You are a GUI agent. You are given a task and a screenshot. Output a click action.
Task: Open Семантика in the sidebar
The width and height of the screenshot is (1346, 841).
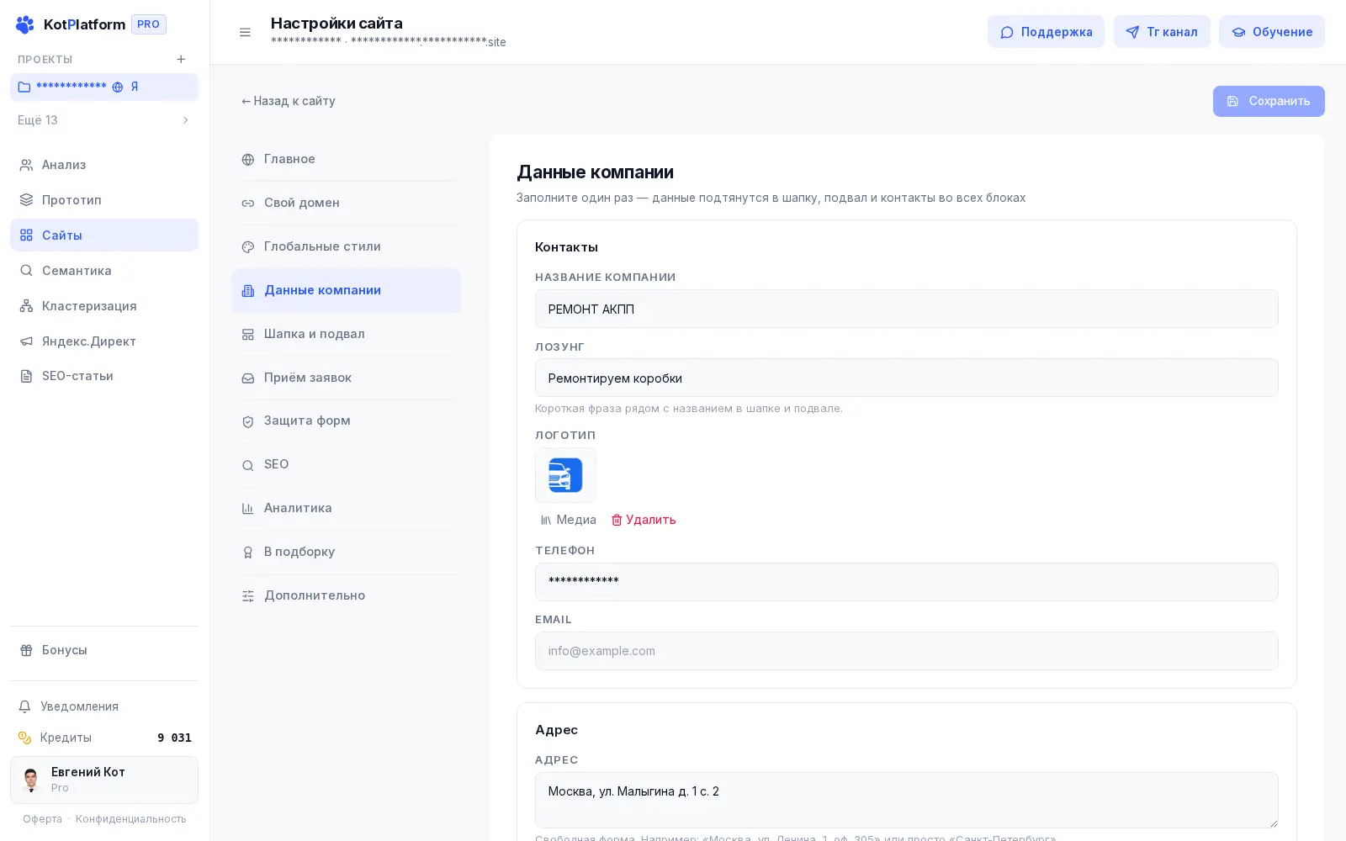click(x=104, y=271)
